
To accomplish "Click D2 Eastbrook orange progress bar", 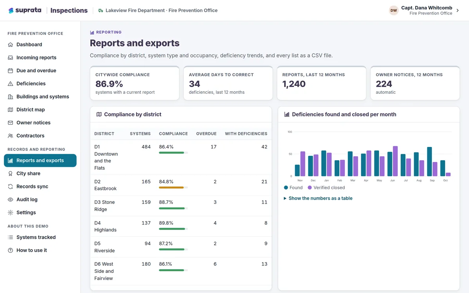I will [x=173, y=188].
